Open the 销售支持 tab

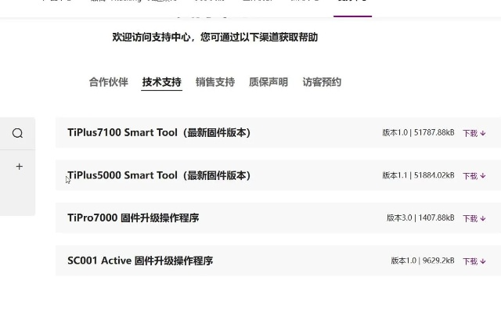[214, 82]
